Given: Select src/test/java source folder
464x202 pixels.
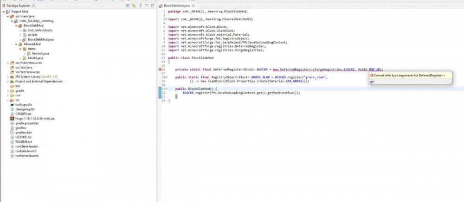Looking at the screenshot, I should [x=24, y=68].
